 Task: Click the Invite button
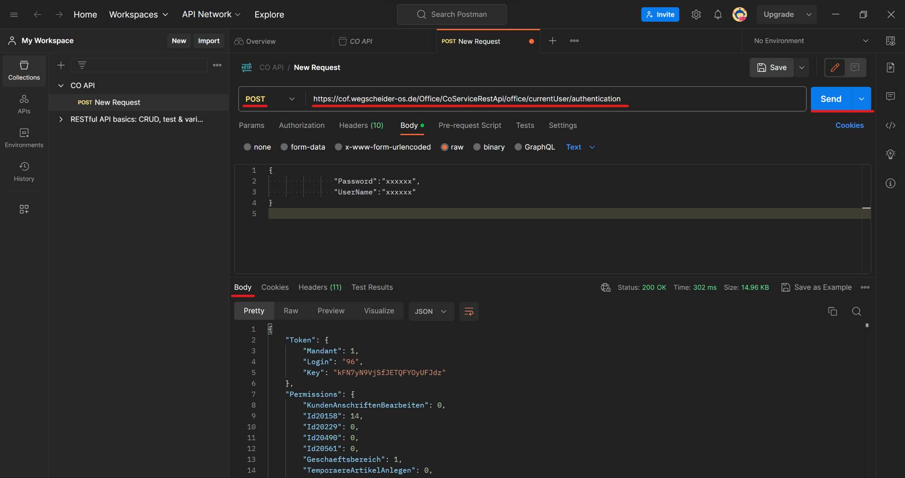click(x=660, y=14)
